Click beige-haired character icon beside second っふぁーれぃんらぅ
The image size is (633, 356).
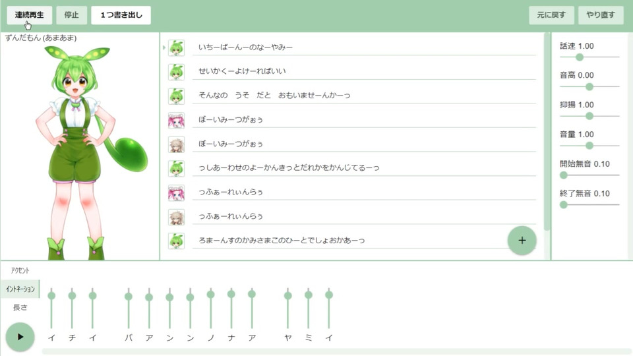177,217
